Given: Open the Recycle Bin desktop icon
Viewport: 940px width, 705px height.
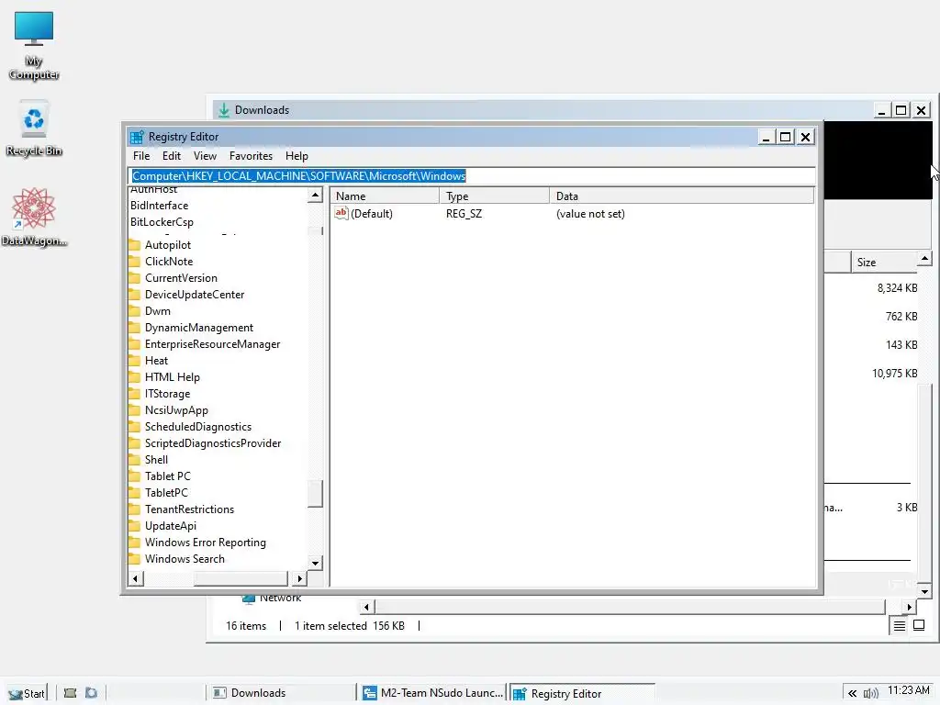Looking at the screenshot, I should pos(34,129).
